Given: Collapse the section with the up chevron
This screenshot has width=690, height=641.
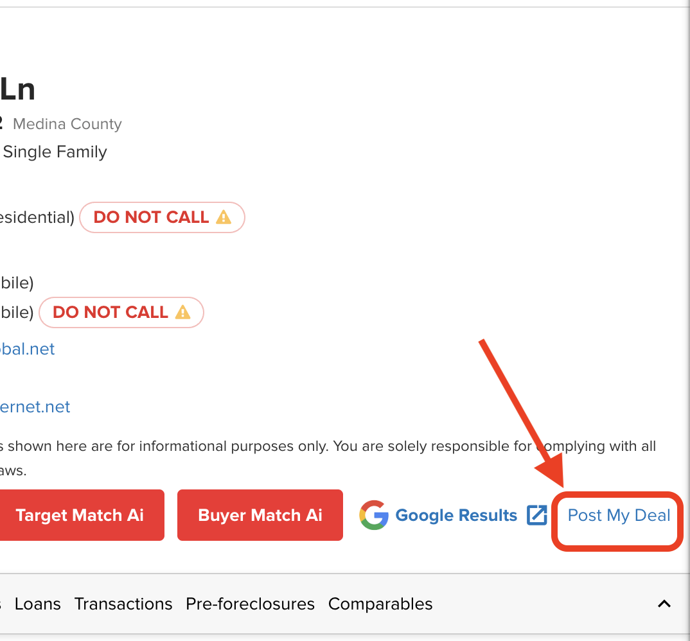Looking at the screenshot, I should tap(664, 604).
